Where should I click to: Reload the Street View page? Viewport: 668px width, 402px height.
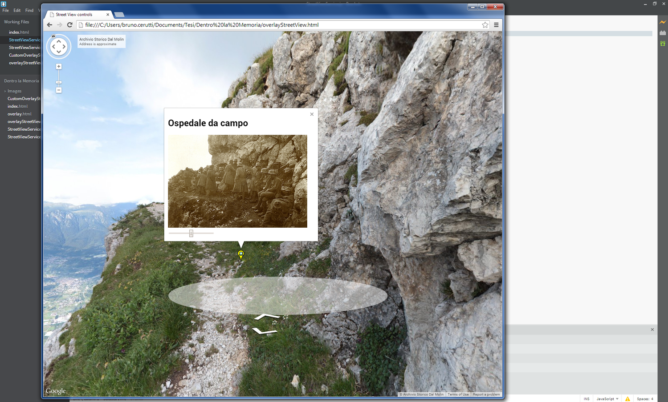(70, 25)
